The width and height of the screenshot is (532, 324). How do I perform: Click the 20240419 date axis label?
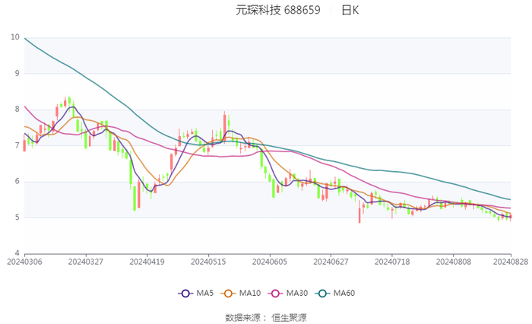pyautogui.click(x=147, y=262)
